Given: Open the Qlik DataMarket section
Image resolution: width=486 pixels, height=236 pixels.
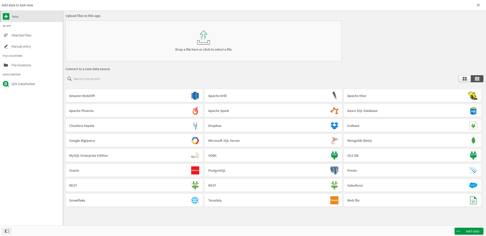Looking at the screenshot, I should coord(23,84).
